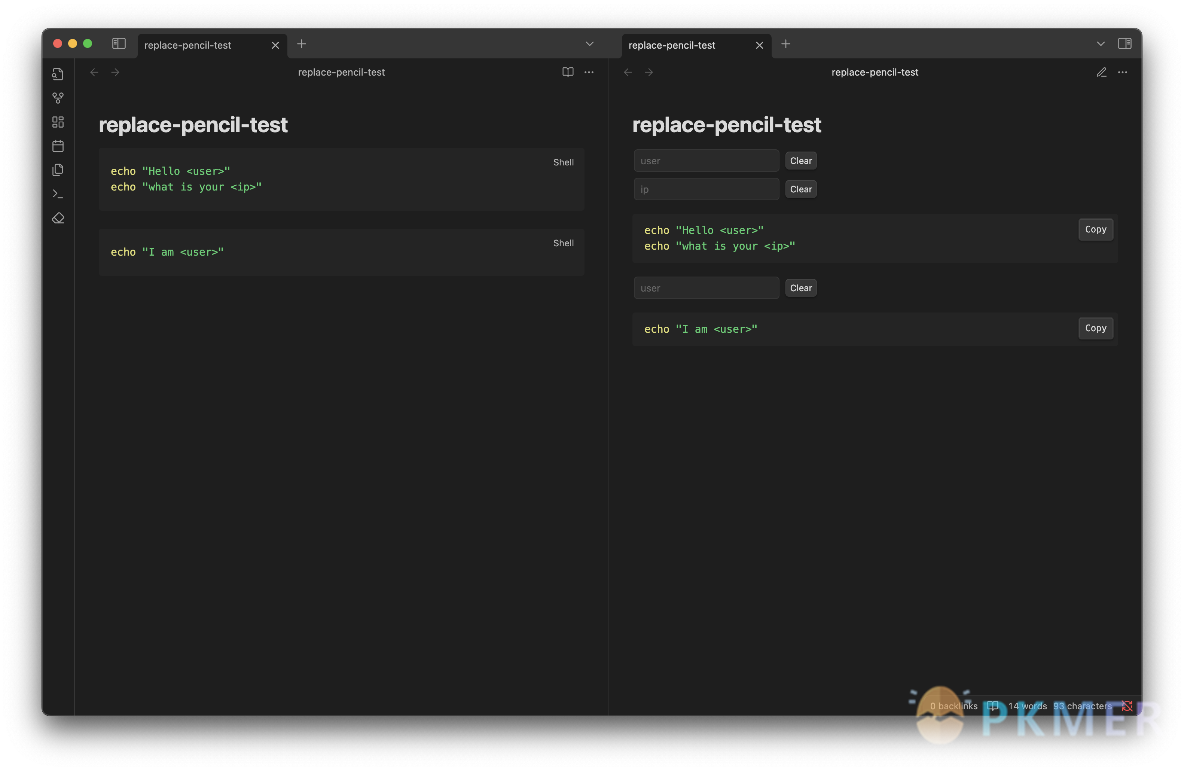This screenshot has height=771, width=1184.
Task: Click Shell label on first code block
Action: [563, 162]
